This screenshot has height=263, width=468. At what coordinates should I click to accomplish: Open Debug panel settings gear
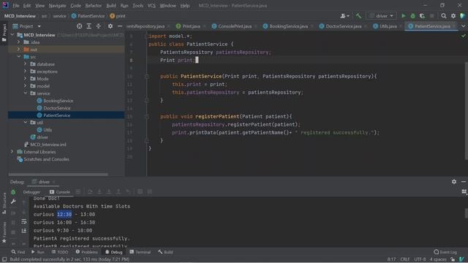pyautogui.click(x=454, y=182)
